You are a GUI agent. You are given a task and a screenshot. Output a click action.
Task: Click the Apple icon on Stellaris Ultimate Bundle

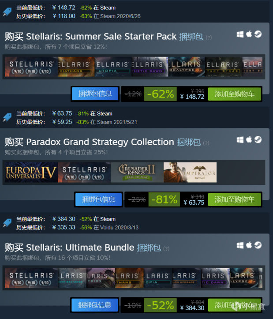coord(249,245)
